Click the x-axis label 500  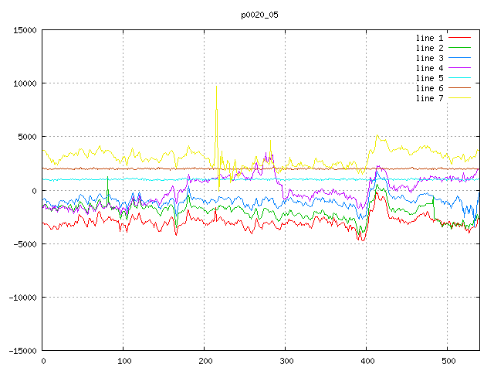pyautogui.click(x=448, y=361)
